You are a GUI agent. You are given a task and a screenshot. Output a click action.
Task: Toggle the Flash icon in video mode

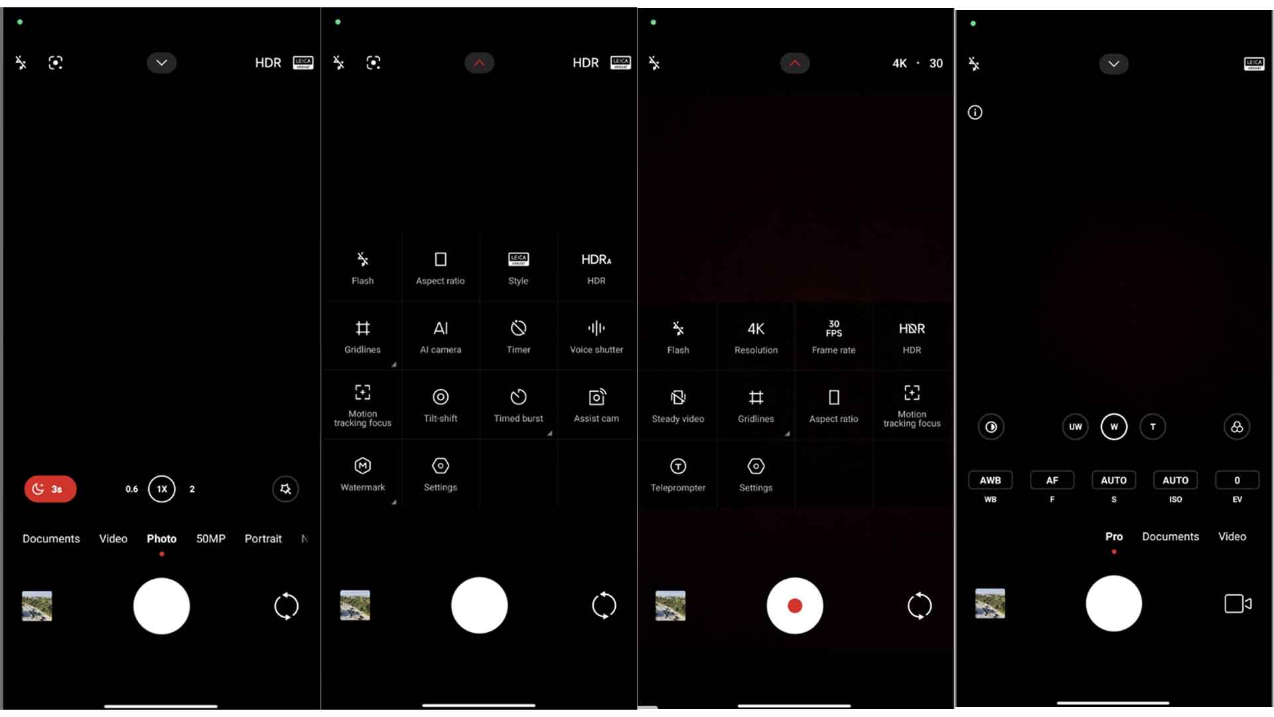coord(678,335)
